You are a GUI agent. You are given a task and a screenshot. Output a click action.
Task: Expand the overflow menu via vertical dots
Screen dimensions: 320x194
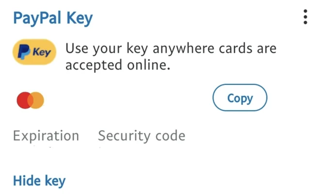[305, 17]
